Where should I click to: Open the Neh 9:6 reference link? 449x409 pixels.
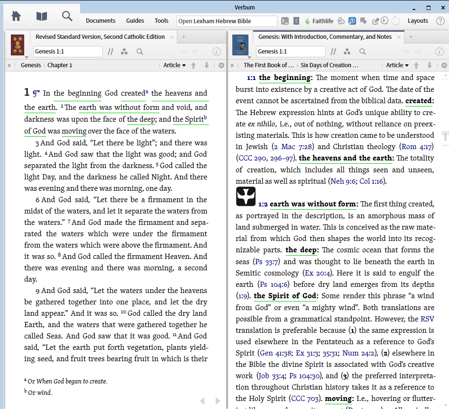343,181
